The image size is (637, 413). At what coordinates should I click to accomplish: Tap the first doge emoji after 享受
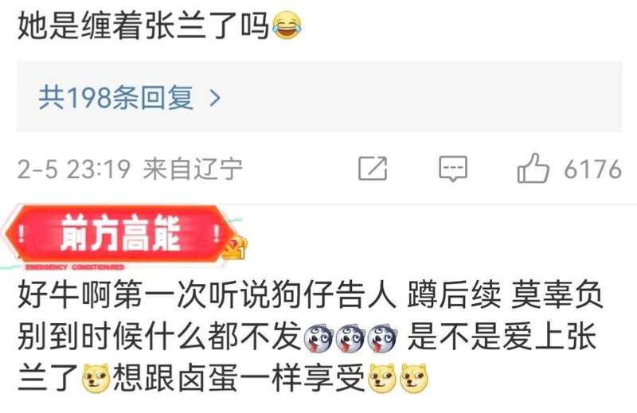coord(382,379)
